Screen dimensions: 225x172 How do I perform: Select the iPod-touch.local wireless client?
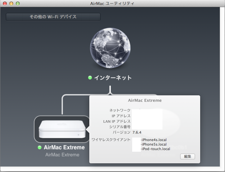155,149
